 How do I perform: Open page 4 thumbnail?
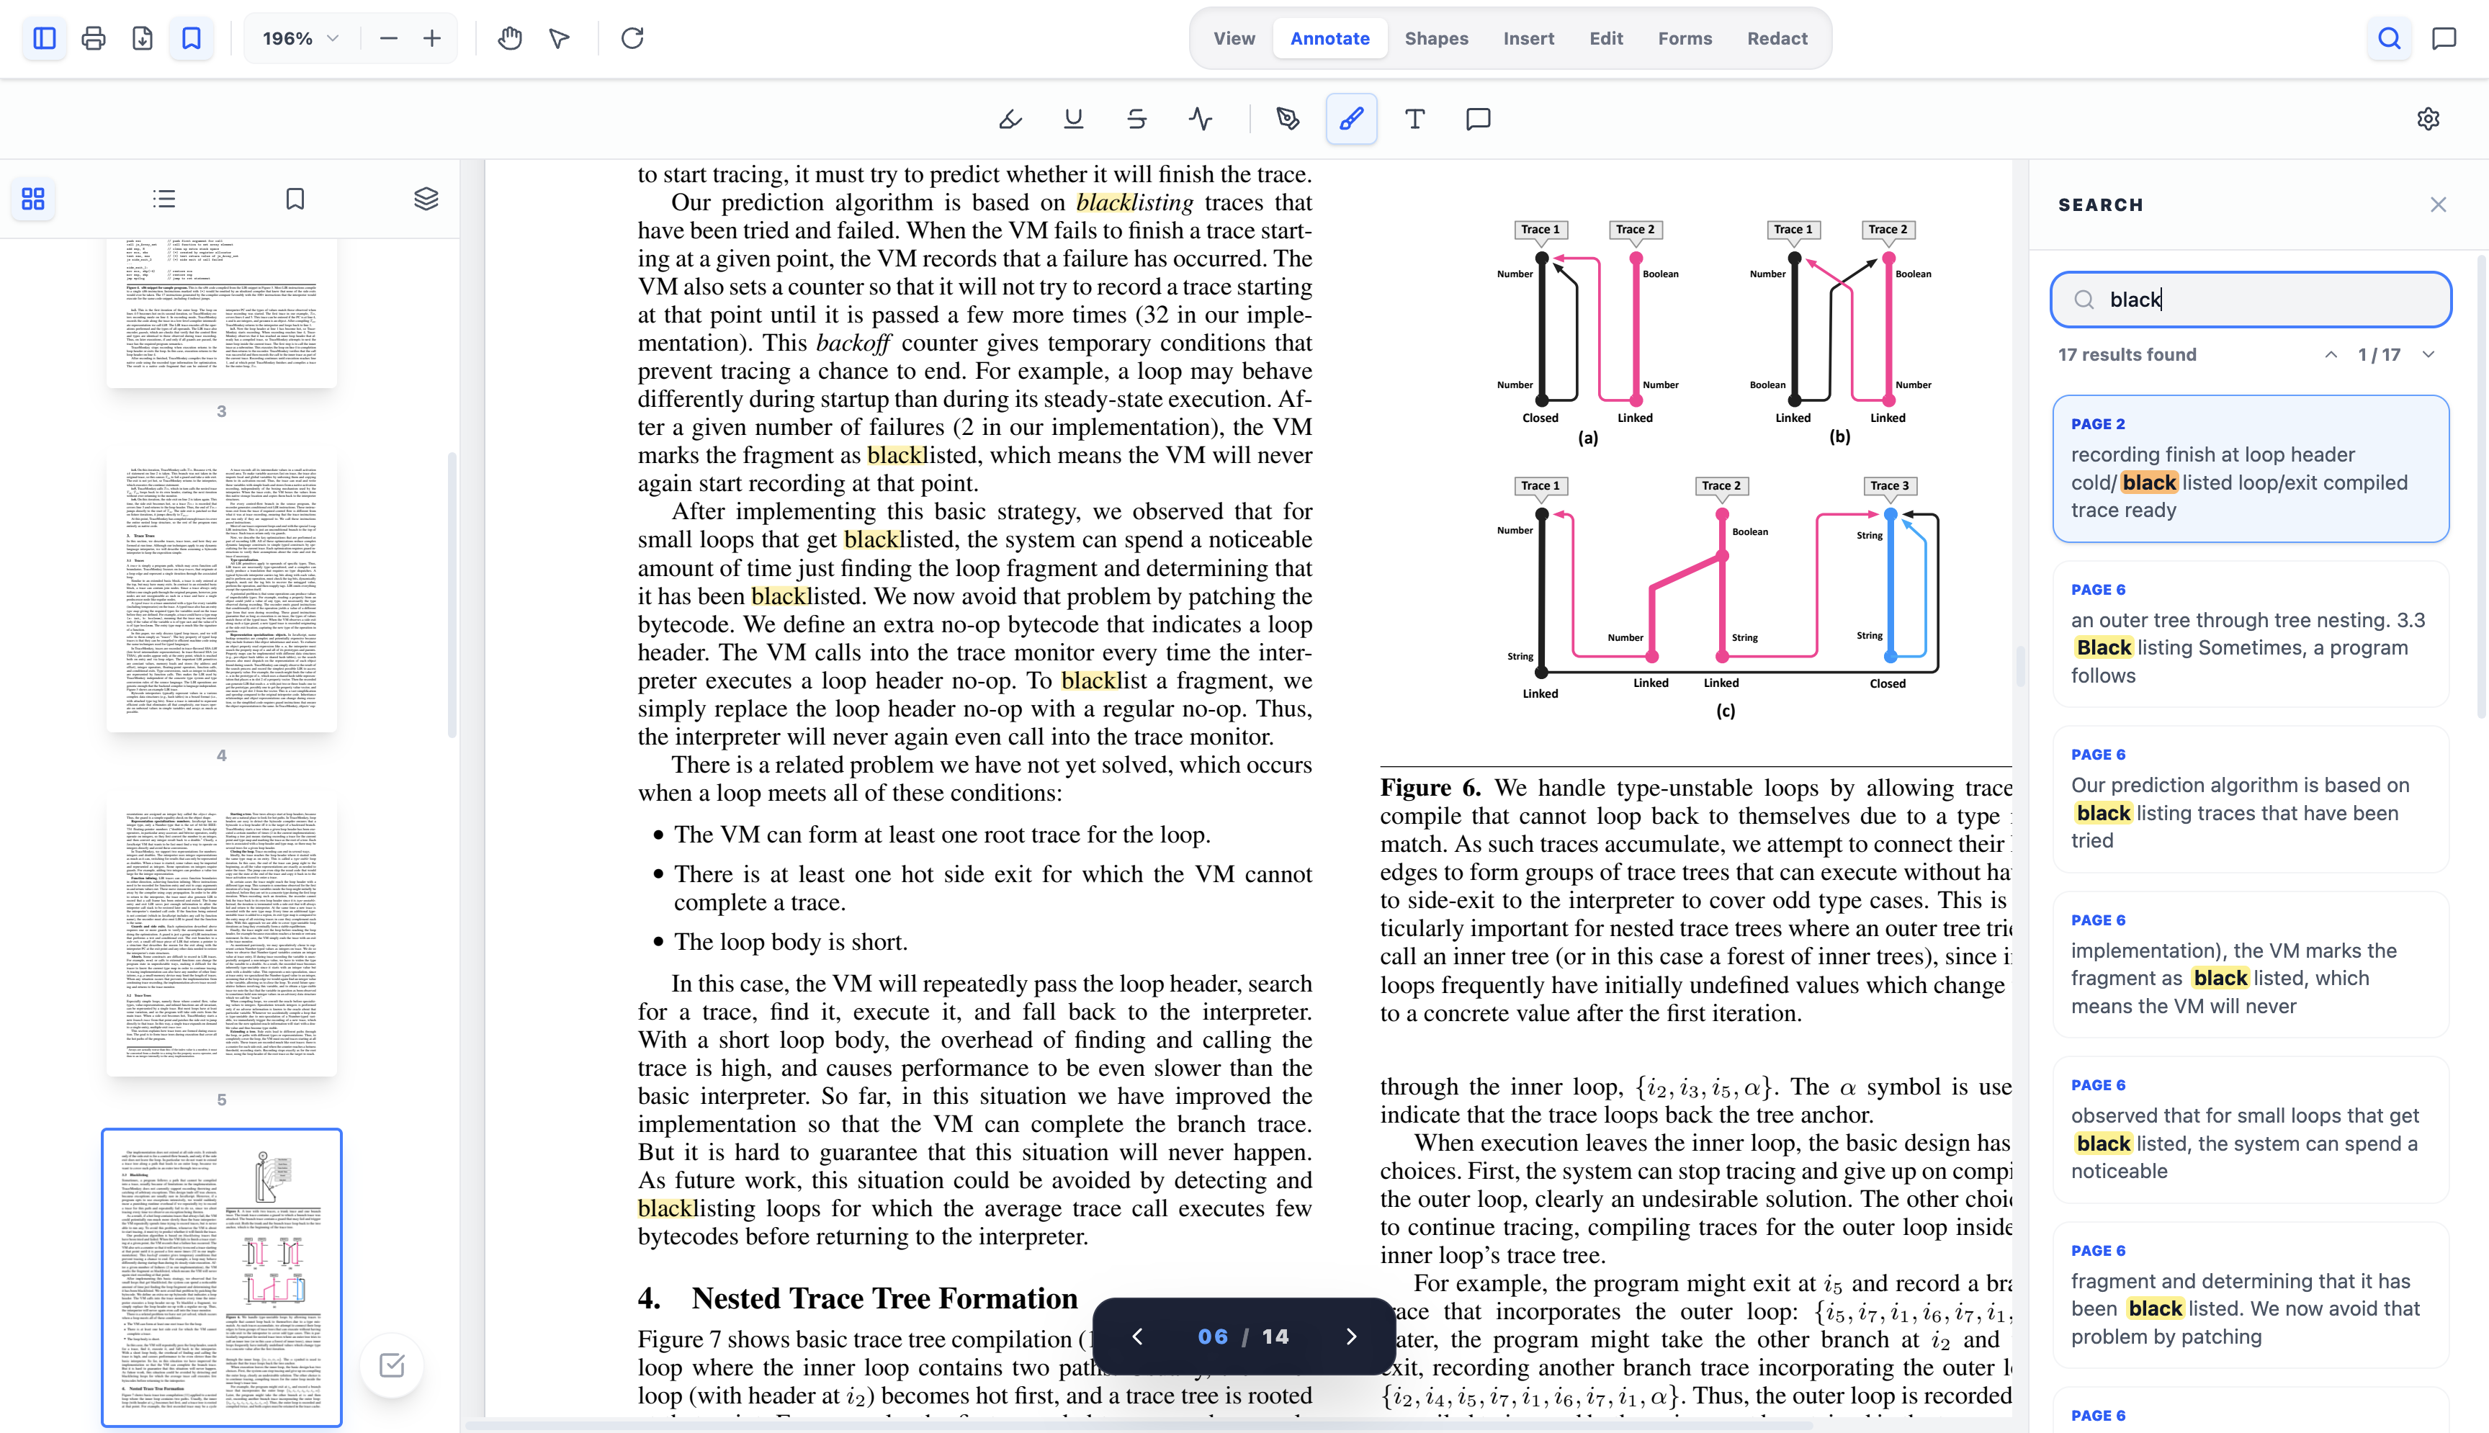[x=221, y=593]
